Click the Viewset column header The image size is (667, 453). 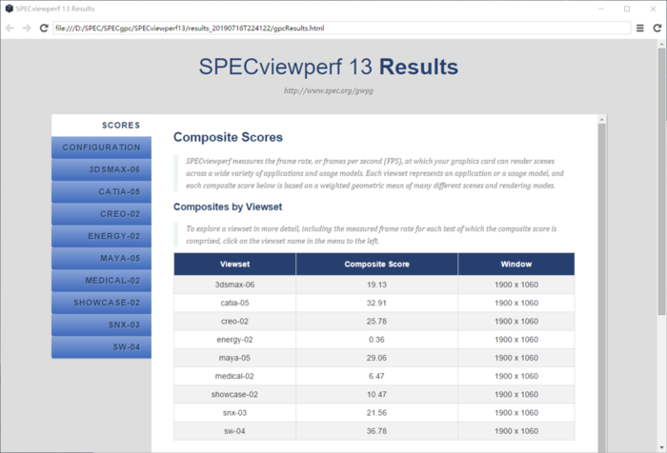pos(234,264)
